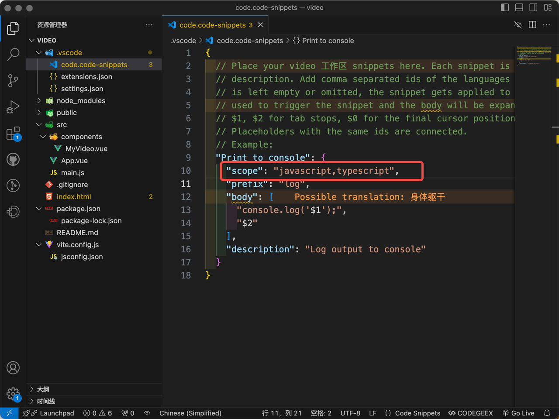Collapse the package.json nested files
559x419 pixels.
click(x=38, y=209)
